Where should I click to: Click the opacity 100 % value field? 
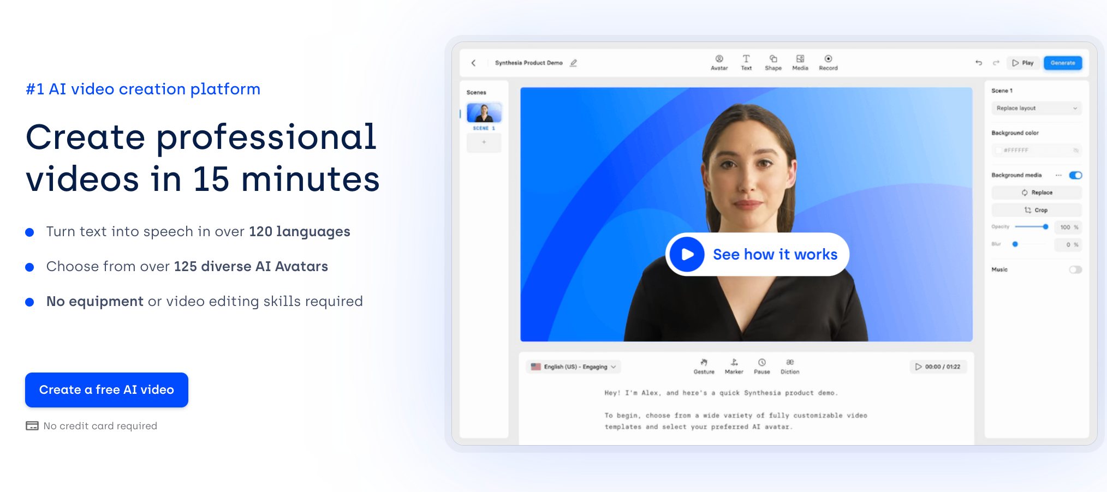(x=1068, y=227)
